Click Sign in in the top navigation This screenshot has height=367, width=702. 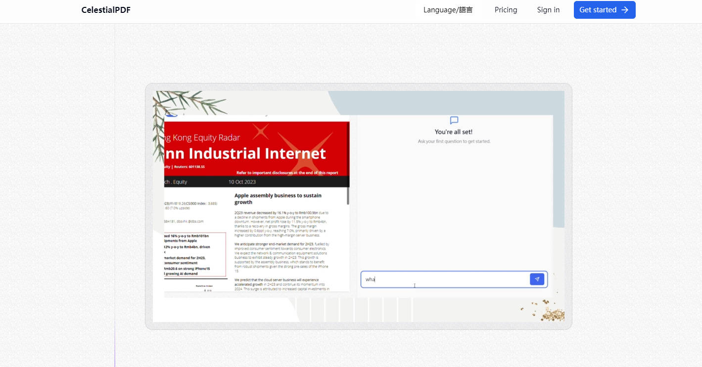(548, 9)
